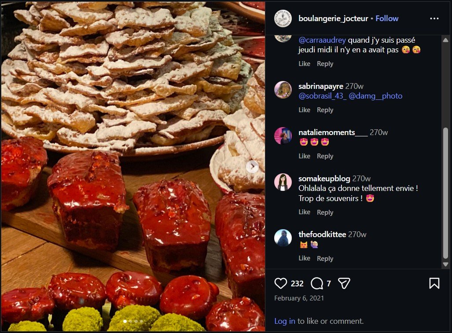Share the post via paper plane icon
The image size is (452, 333).
tap(344, 283)
